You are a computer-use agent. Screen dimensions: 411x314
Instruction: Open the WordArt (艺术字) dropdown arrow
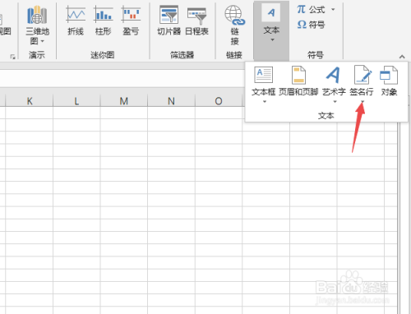pyautogui.click(x=335, y=102)
